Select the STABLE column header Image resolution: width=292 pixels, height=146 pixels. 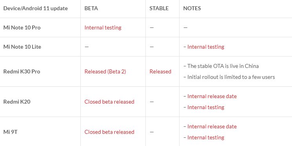(162, 9)
